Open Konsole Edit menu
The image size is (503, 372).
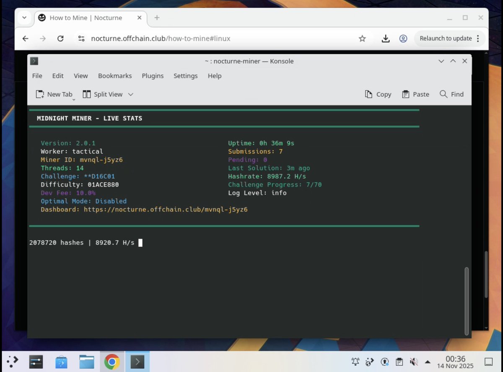pyautogui.click(x=58, y=76)
